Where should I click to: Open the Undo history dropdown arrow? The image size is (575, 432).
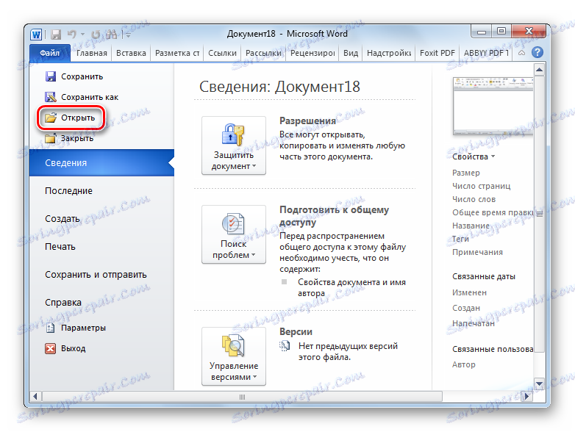point(82,35)
